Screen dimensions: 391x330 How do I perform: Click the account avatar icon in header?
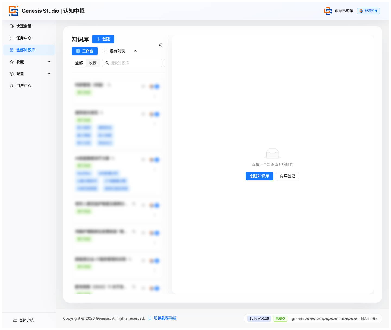coord(328,11)
